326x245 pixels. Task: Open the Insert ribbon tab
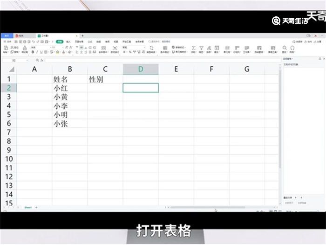point(68,42)
